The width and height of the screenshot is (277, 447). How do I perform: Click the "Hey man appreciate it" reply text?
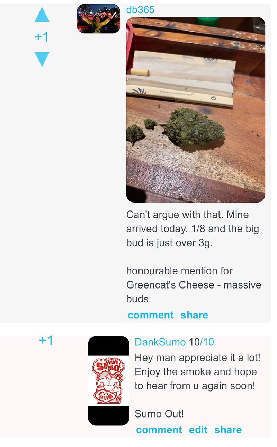[197, 371]
